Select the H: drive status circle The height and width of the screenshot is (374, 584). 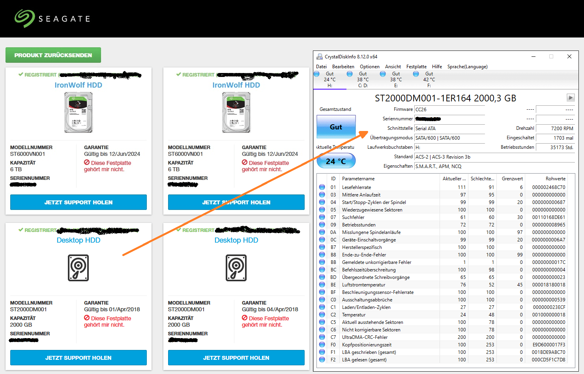316,74
